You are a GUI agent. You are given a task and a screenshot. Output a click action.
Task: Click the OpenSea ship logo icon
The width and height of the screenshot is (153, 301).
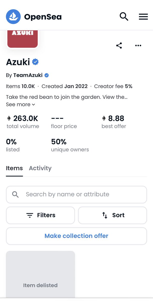(13, 17)
